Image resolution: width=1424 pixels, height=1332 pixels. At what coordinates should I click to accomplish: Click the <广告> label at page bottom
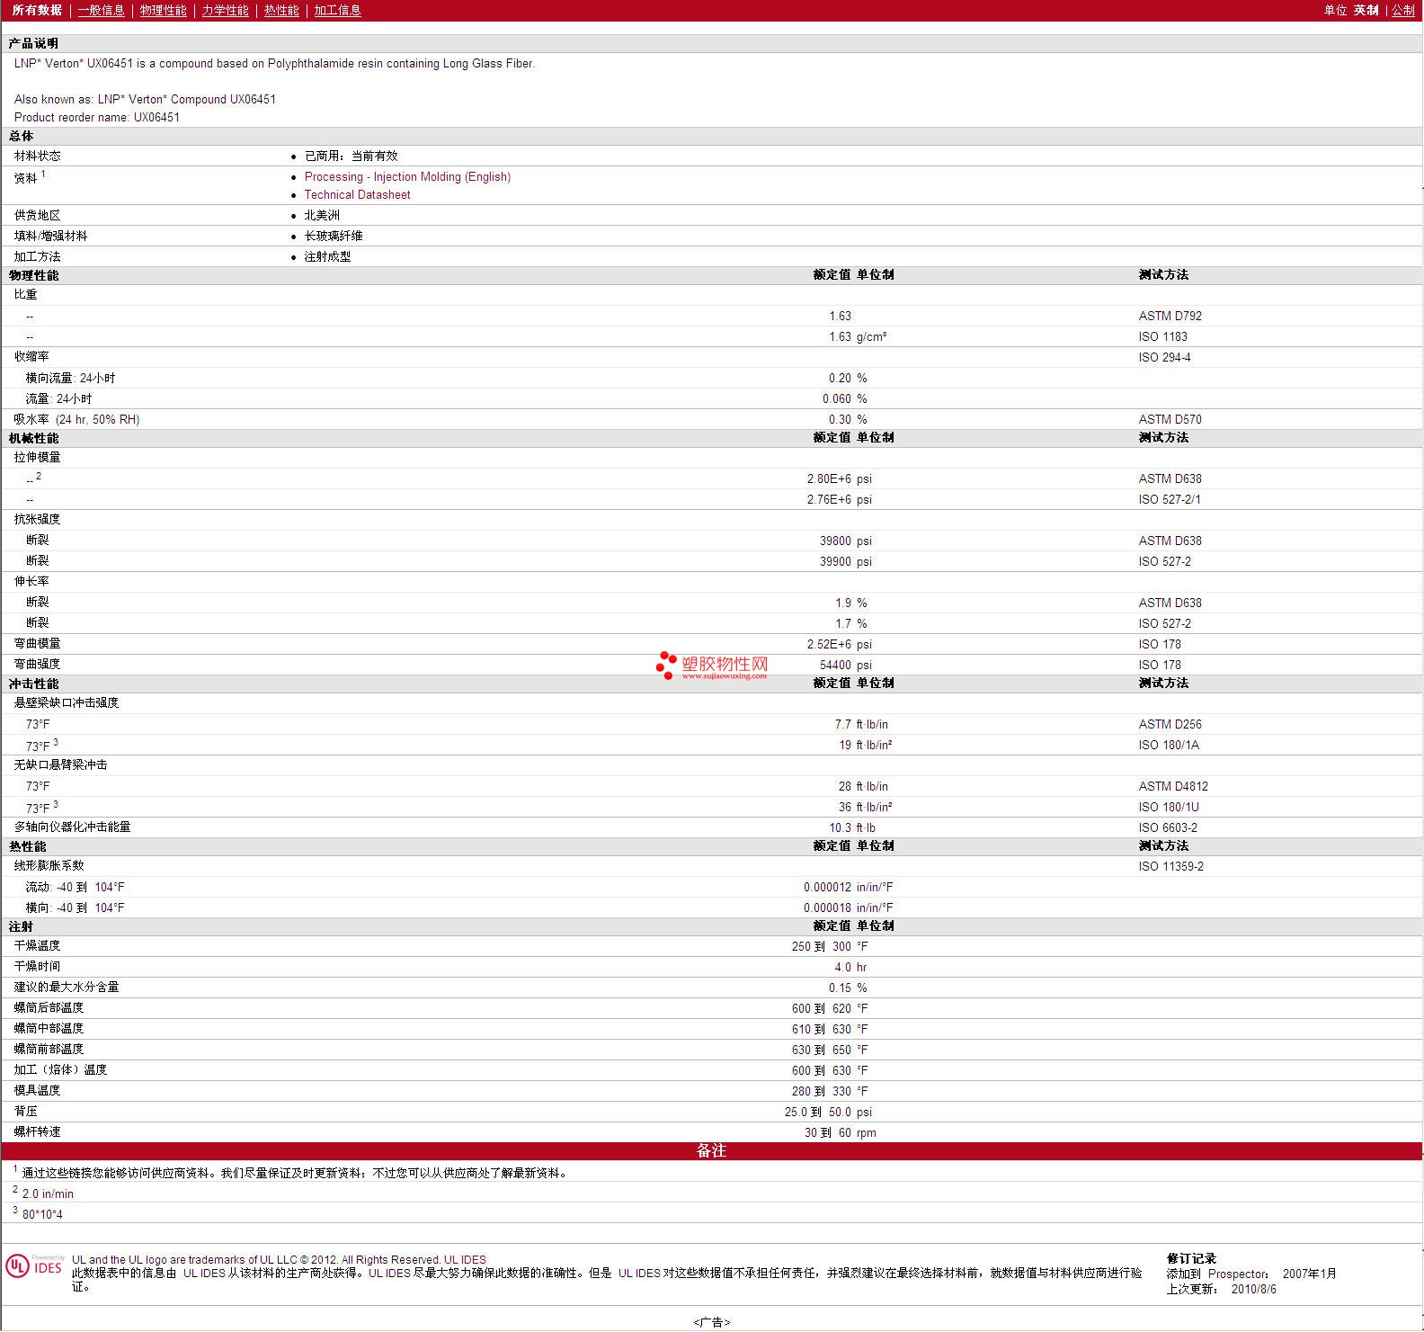click(711, 1322)
